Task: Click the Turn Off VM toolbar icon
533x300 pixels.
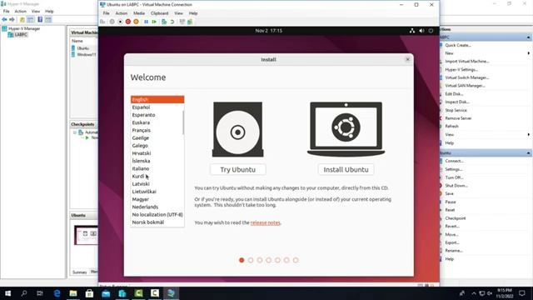Action: [x=120, y=22]
